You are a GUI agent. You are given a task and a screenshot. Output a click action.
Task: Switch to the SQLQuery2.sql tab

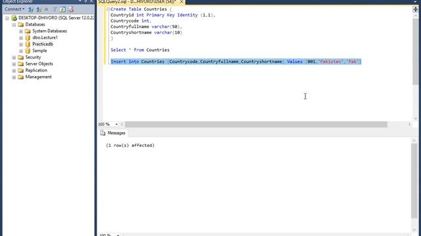137,2
